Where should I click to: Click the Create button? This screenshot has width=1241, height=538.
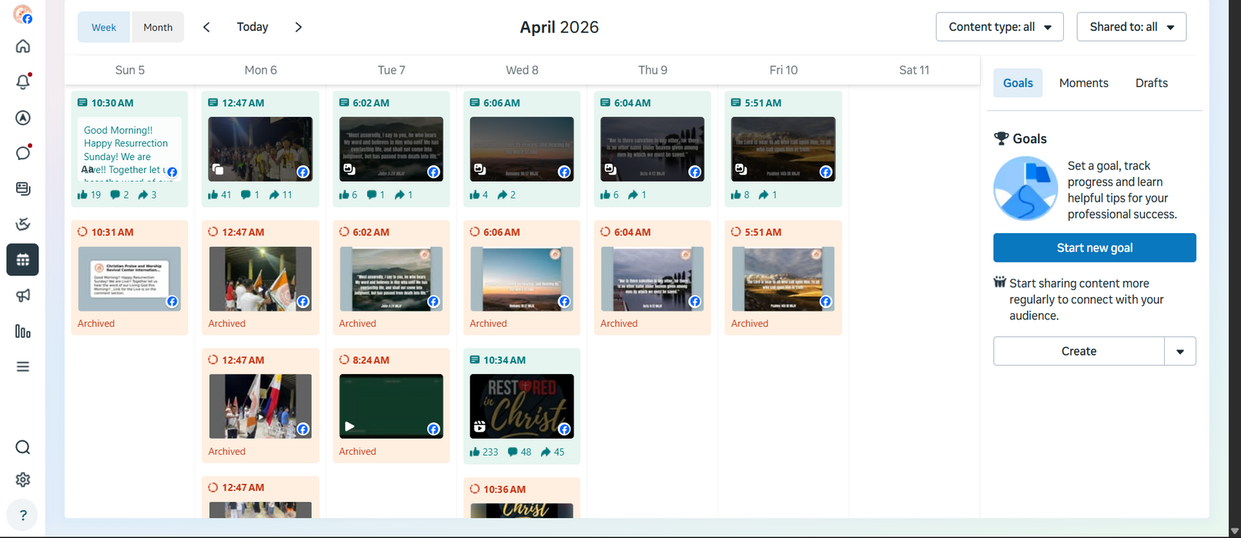1079,351
